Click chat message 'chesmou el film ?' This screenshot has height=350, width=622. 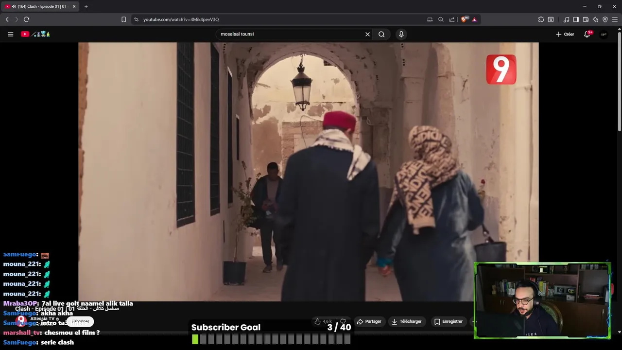coord(72,332)
